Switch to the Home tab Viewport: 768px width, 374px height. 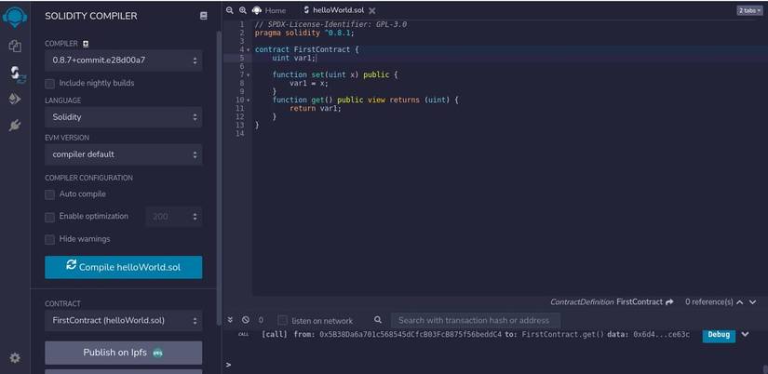269,10
